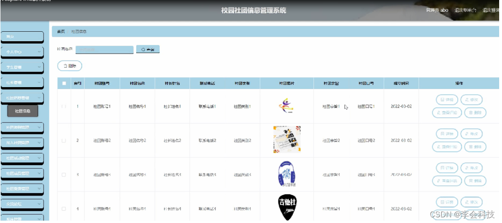Screen dimensions: 502x223
Task: Click the 退出到前台 link in header
Action: pos(465,10)
